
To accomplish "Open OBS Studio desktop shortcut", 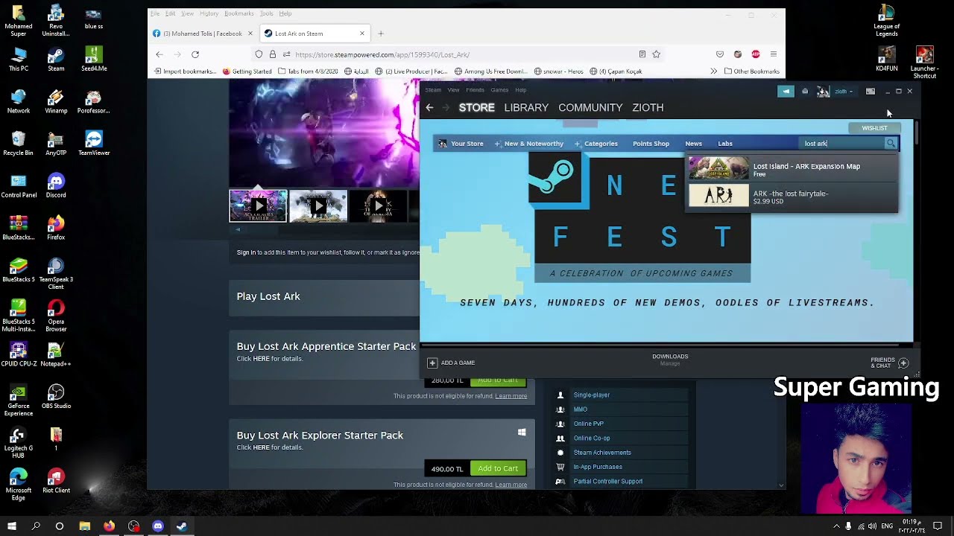I will [56, 396].
